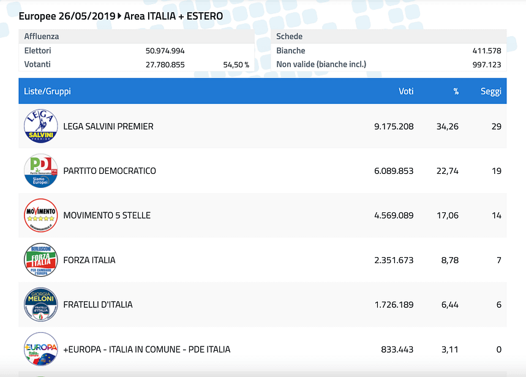The height and width of the screenshot is (377, 526).
Task: Click the breadcrumb arrow before Area ITALIA
Action: pyautogui.click(x=119, y=16)
